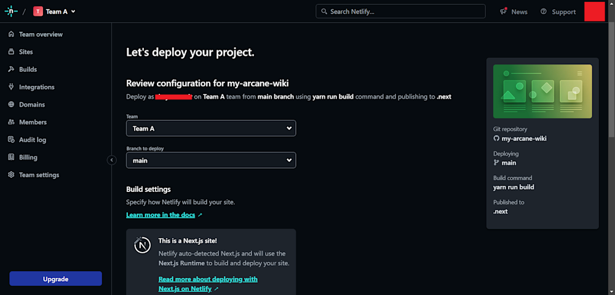Click .next under Published to
Viewport: 615px width, 295px height.
(x=501, y=211)
